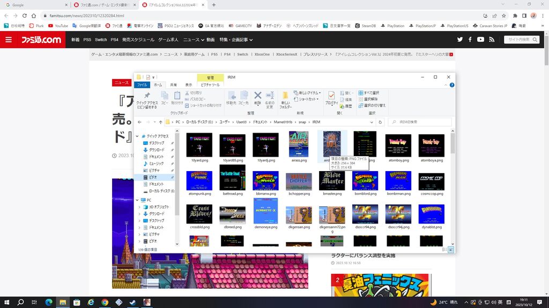The image size is (549, 308).
Task: Switch to the Google Chrome tab
Action: tap(36, 5)
